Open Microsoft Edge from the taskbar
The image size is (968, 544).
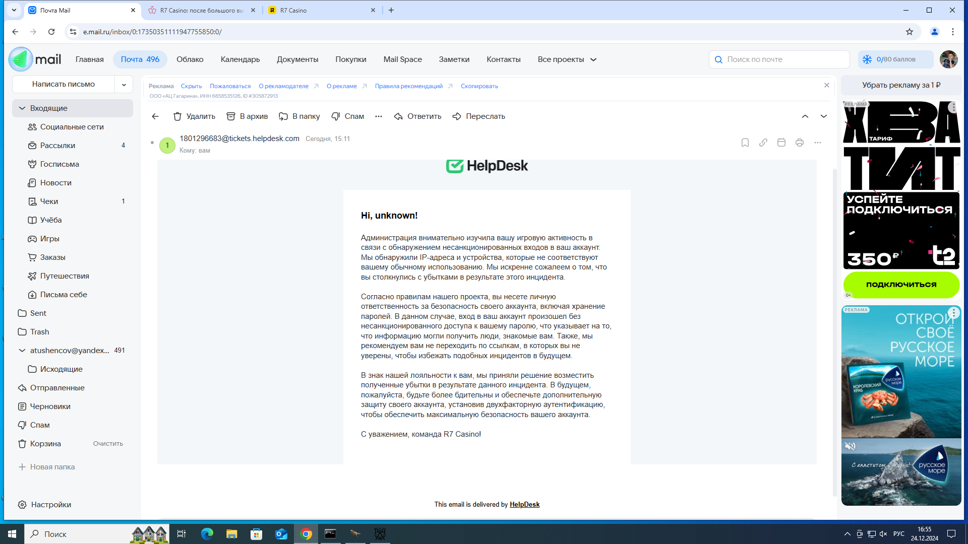click(x=207, y=534)
